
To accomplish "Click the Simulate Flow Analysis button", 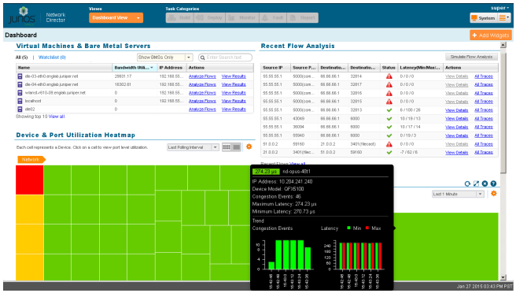I will tap(471, 57).
